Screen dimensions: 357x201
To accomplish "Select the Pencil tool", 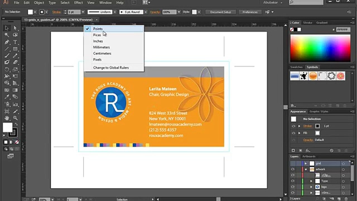I will (x=15, y=56).
